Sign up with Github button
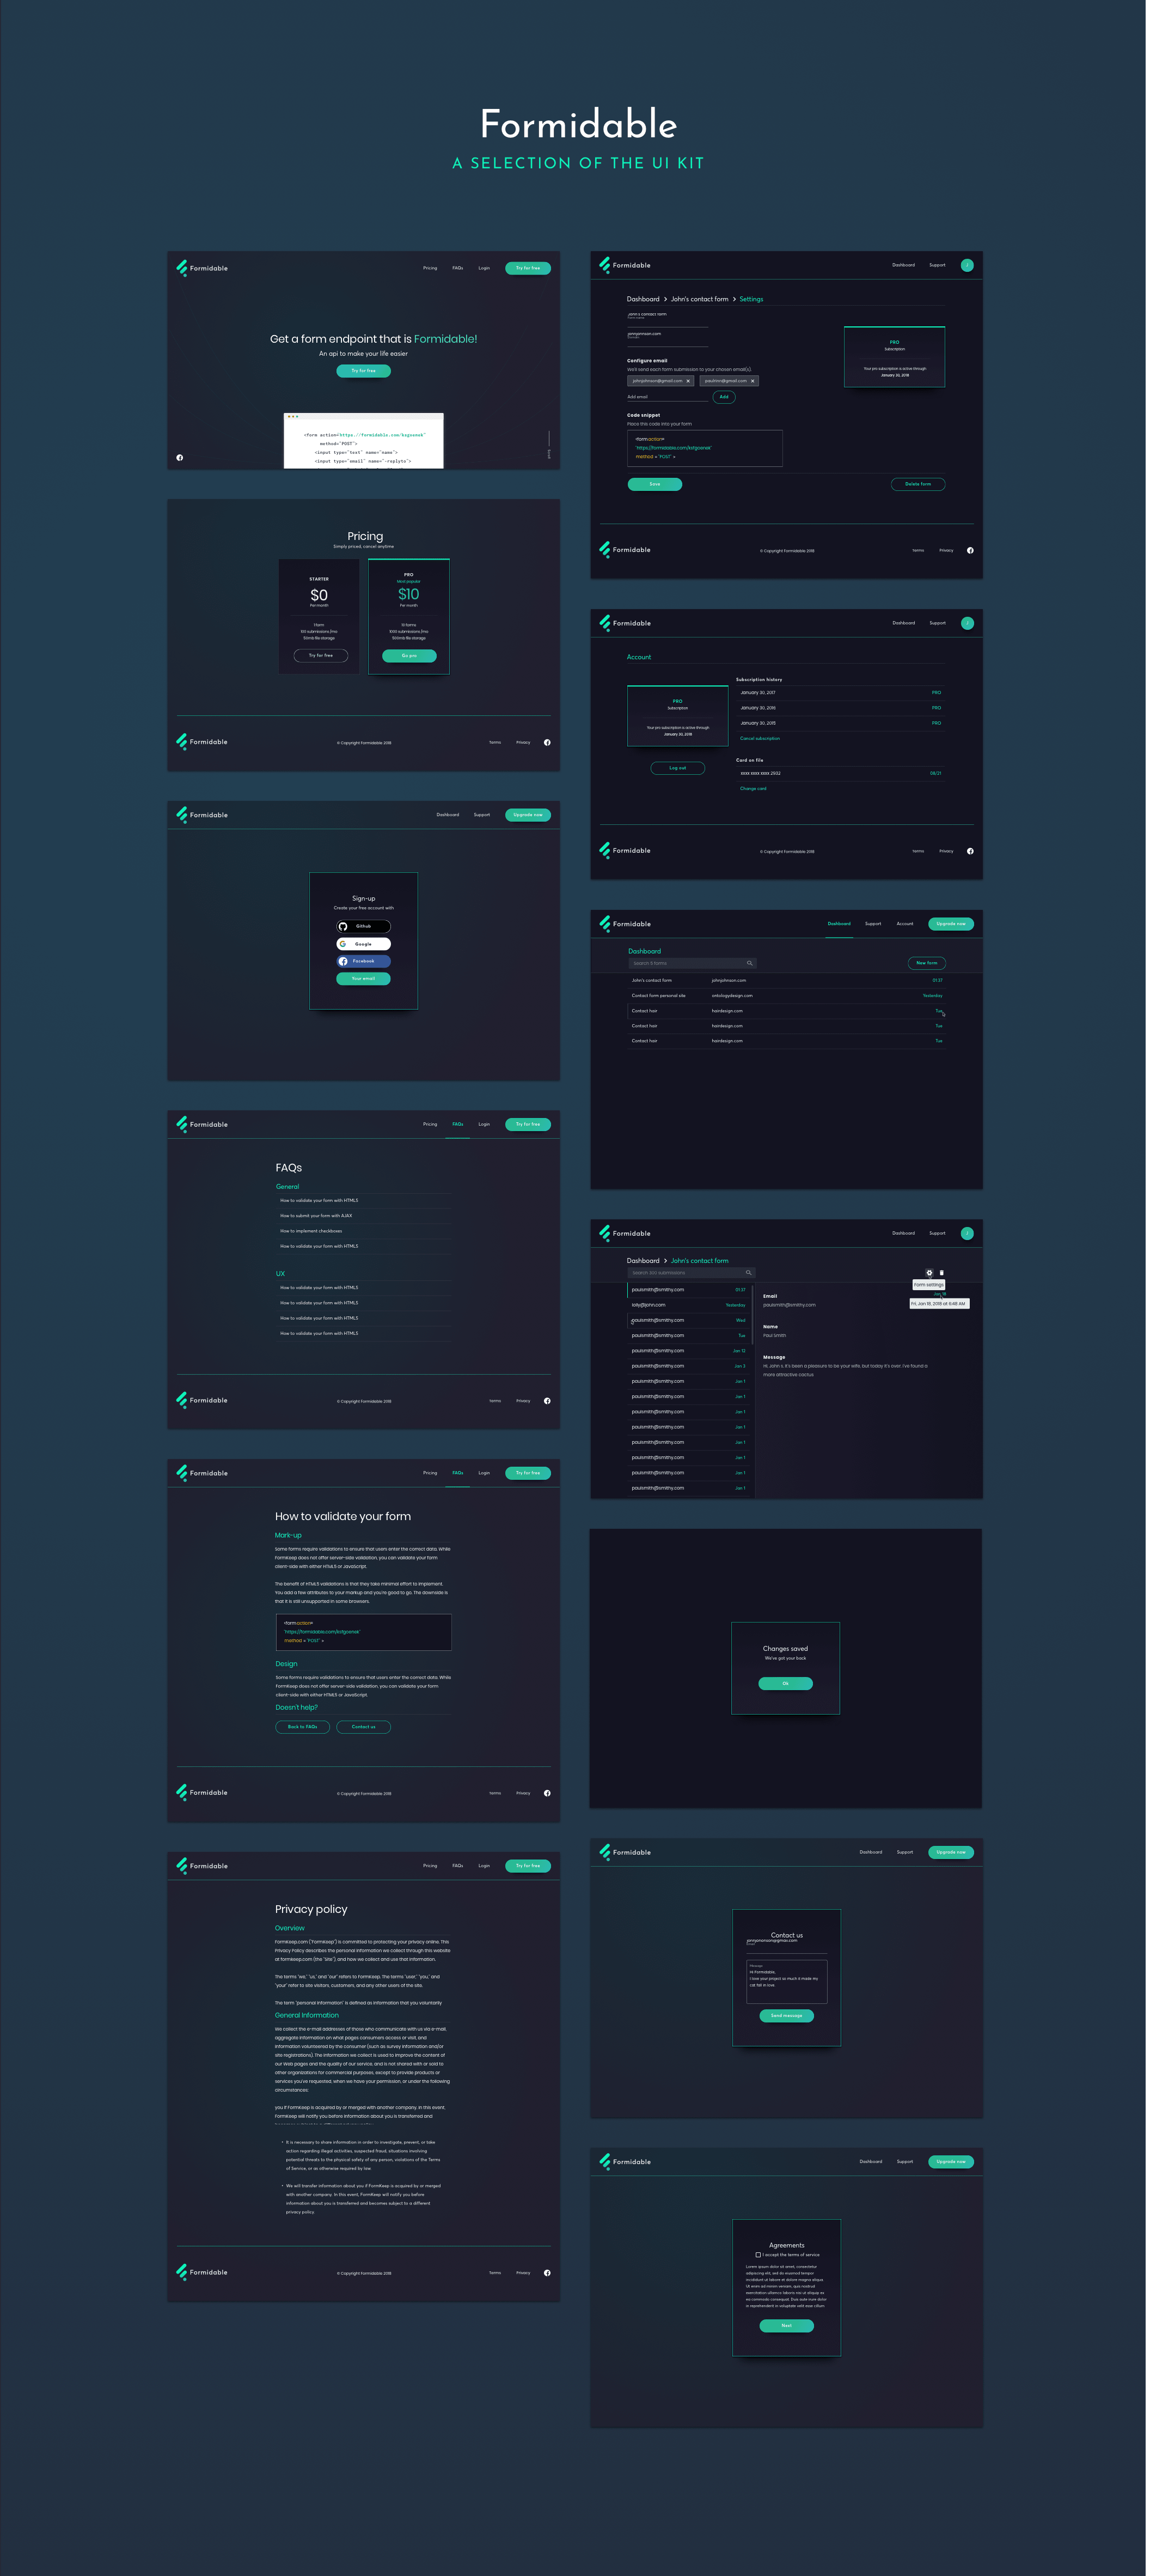 [x=364, y=926]
